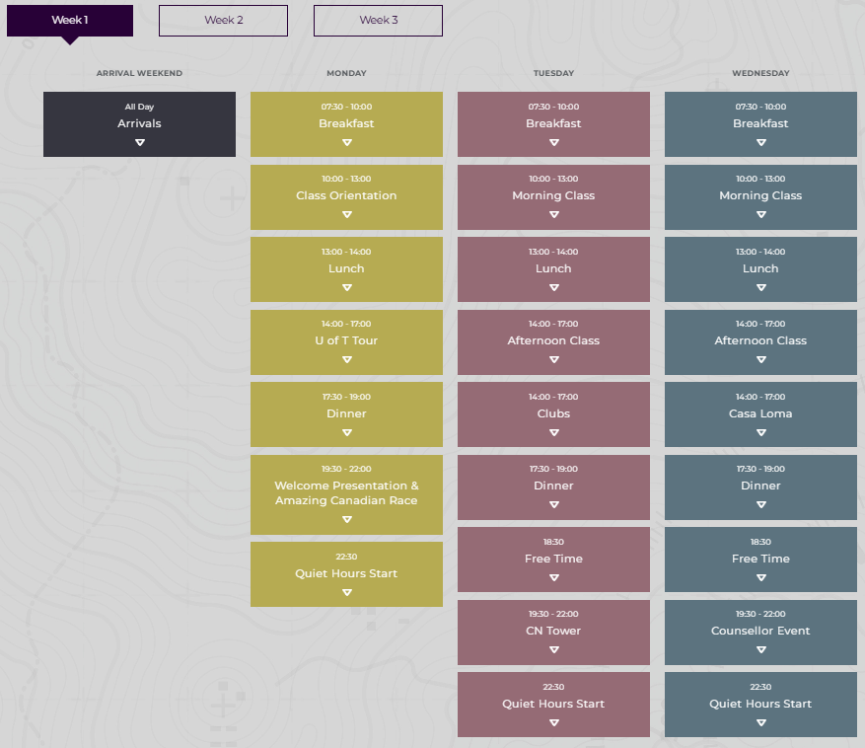The image size is (865, 748).
Task: Click Monday Dinner event card
Action: [346, 414]
